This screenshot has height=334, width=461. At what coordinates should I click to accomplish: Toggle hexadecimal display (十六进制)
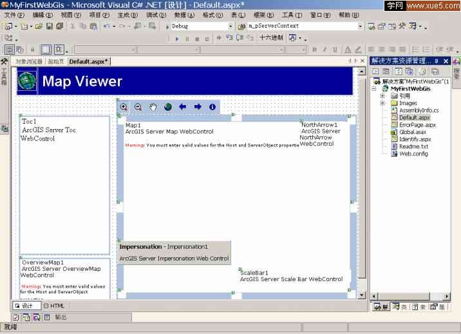pyautogui.click(x=271, y=37)
